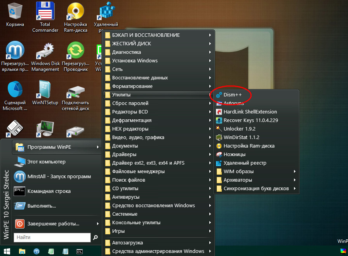Expand Синхронизация букв дисков submenu

click(256, 188)
